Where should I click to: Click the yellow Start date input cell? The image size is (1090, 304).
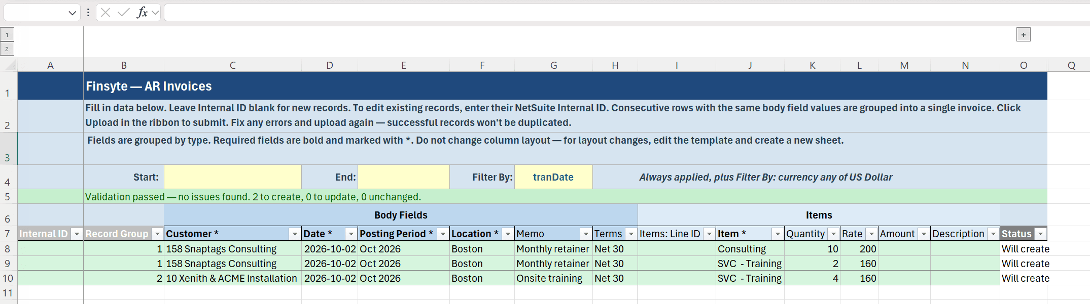pos(233,177)
